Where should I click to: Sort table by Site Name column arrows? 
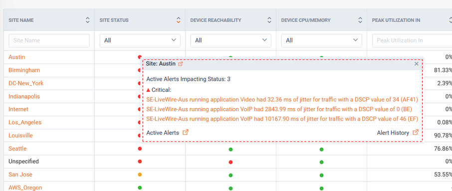click(x=88, y=20)
